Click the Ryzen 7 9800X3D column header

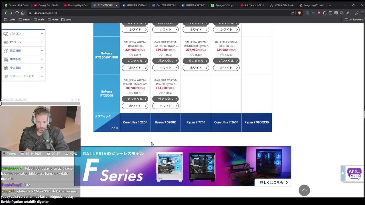coord(257,122)
